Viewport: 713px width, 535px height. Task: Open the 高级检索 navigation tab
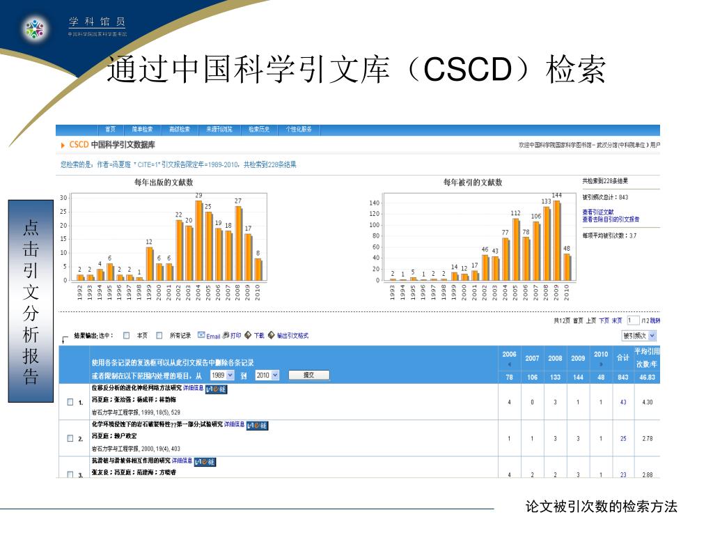pyautogui.click(x=180, y=130)
